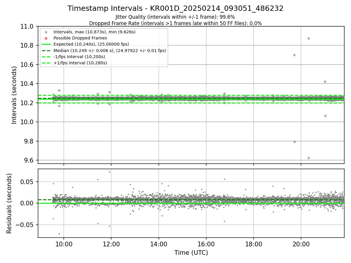Click the maximum interval outlier point near 10.87 seconds

pyautogui.click(x=309, y=38)
